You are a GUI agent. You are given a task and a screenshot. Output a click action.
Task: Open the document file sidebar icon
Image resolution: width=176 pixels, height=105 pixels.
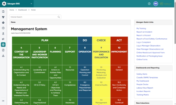coord(3,50)
